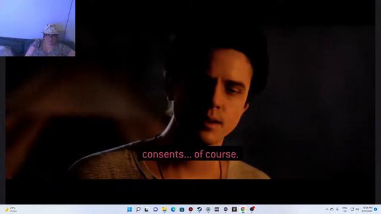Open the Windows Start menu
381x214 pixels.
130,209
